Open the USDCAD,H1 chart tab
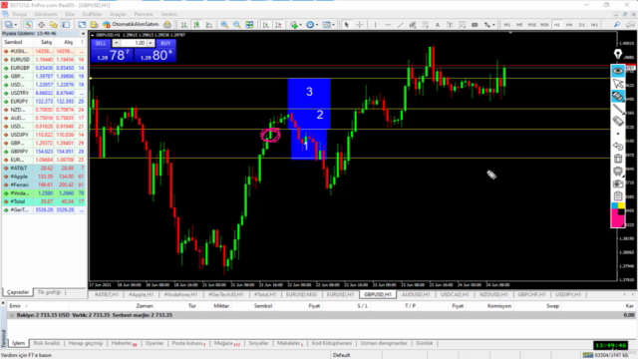Viewport: 638px width, 359px height. 455,294
